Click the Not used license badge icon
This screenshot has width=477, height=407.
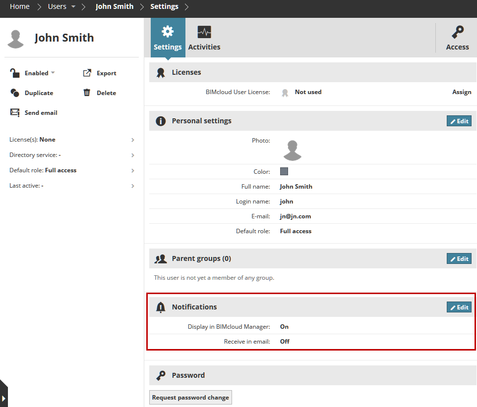pos(285,93)
